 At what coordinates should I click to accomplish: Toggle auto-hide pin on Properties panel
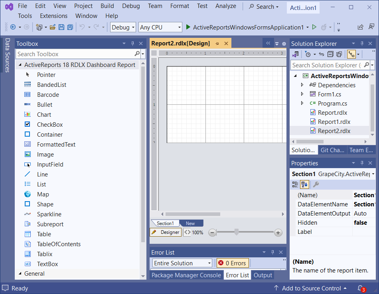(362, 163)
